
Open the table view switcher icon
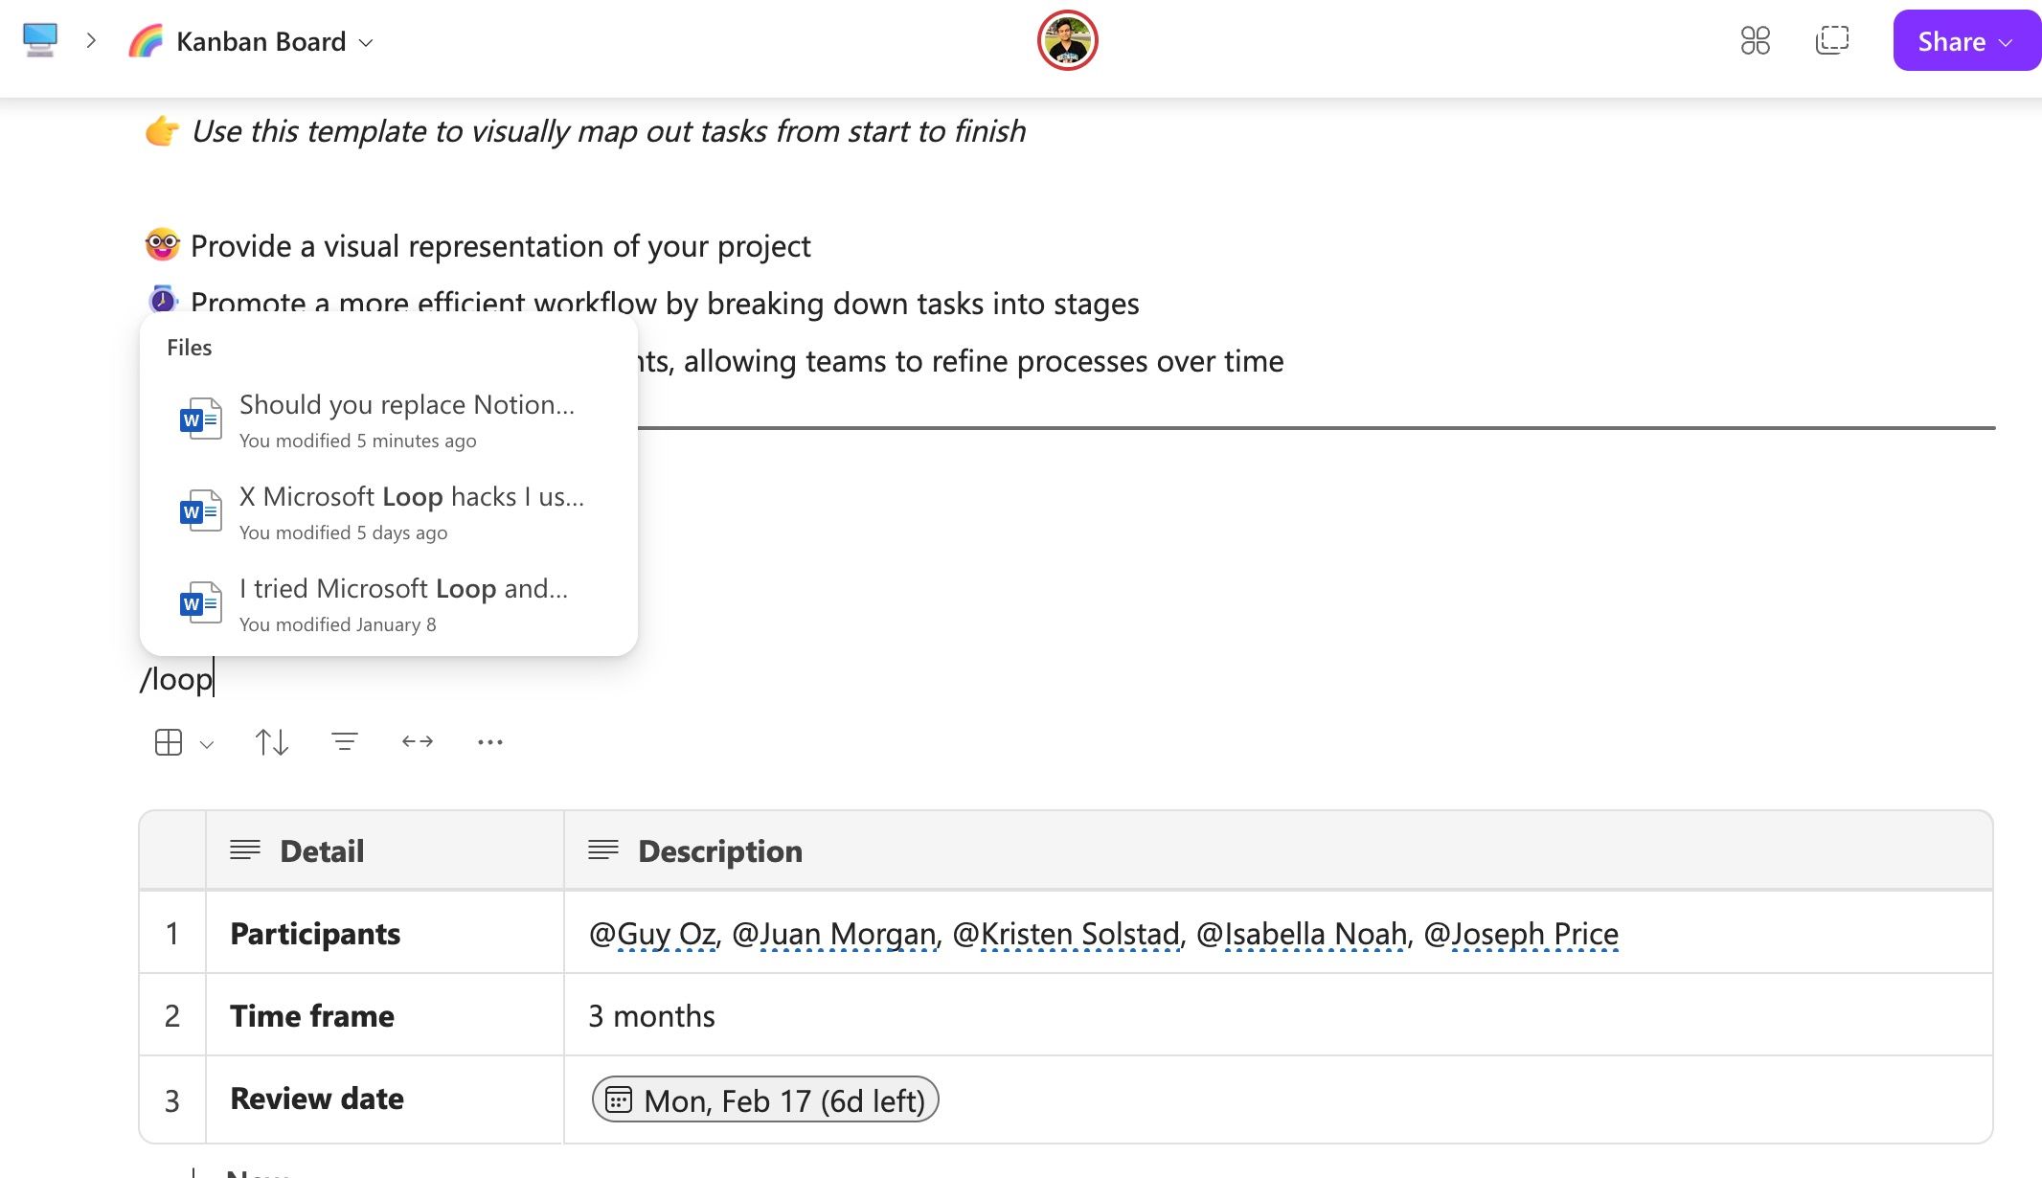click(169, 742)
